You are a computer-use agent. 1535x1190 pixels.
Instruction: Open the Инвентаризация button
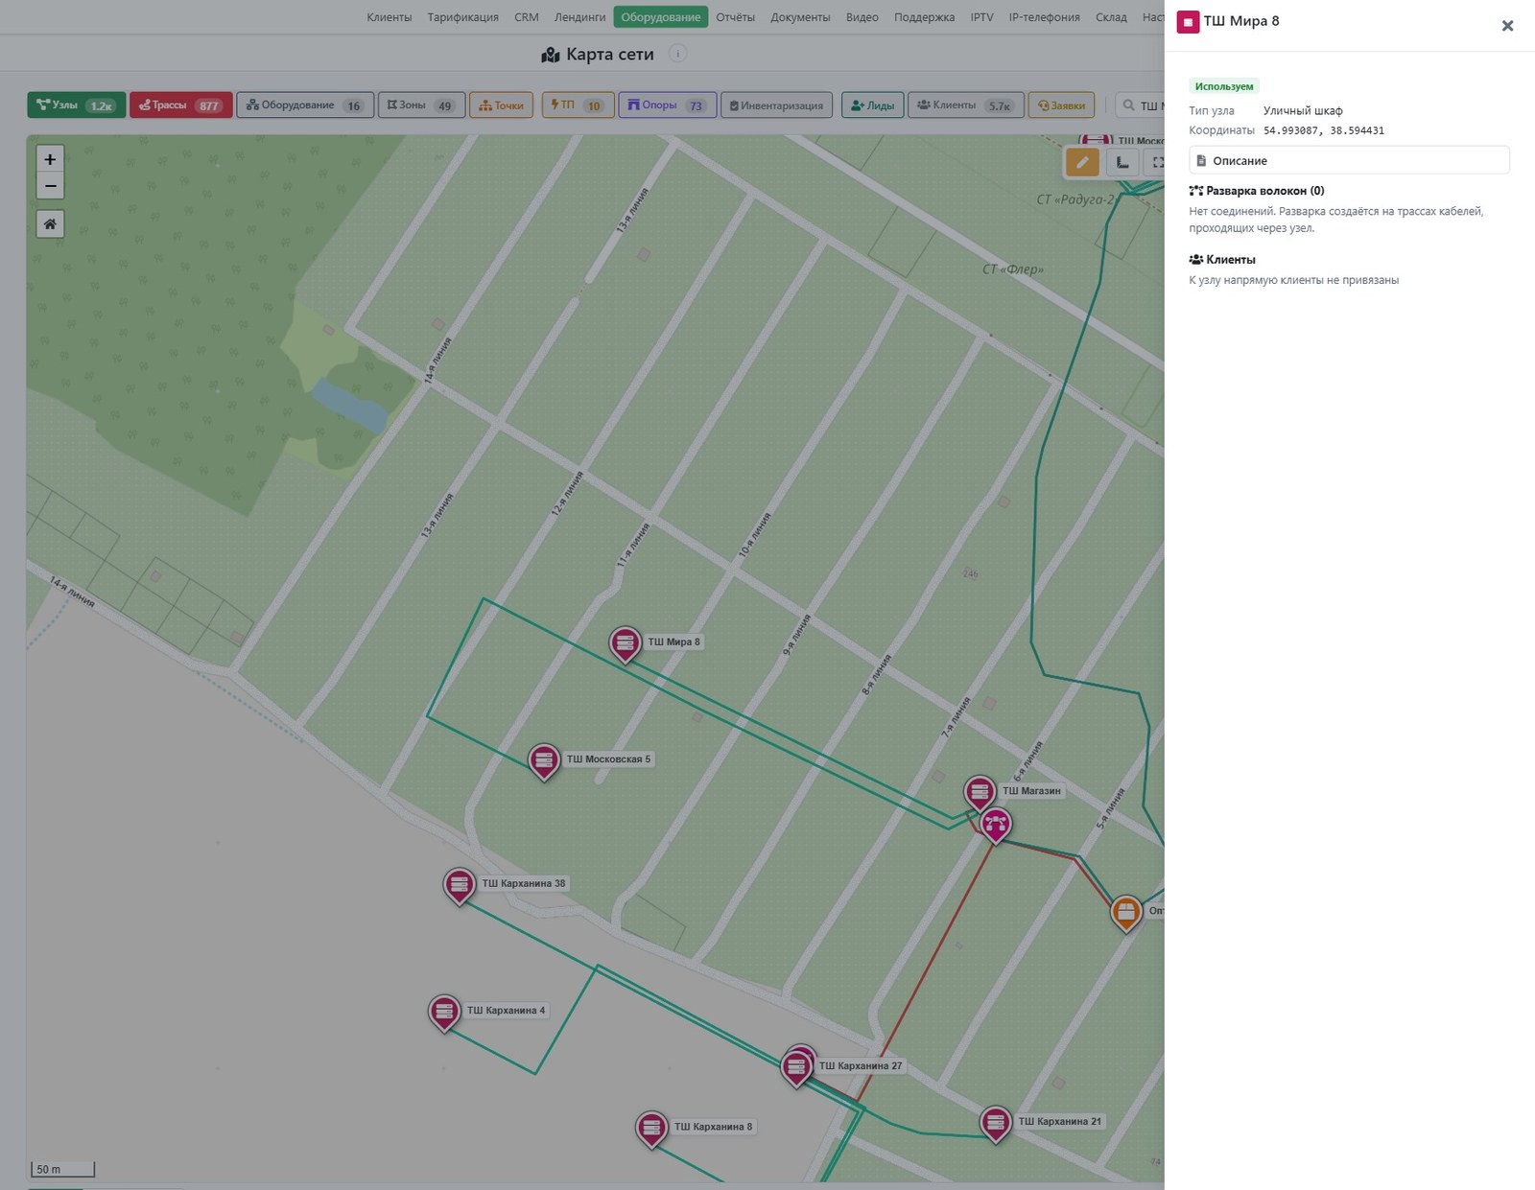[x=776, y=105]
